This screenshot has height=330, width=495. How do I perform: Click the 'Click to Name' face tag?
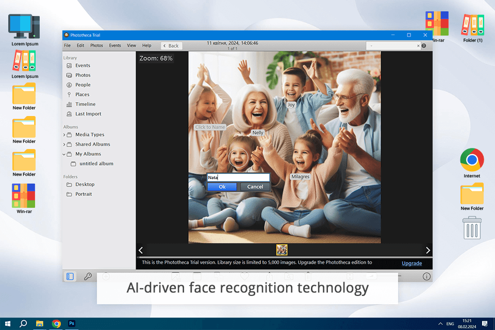tap(210, 127)
